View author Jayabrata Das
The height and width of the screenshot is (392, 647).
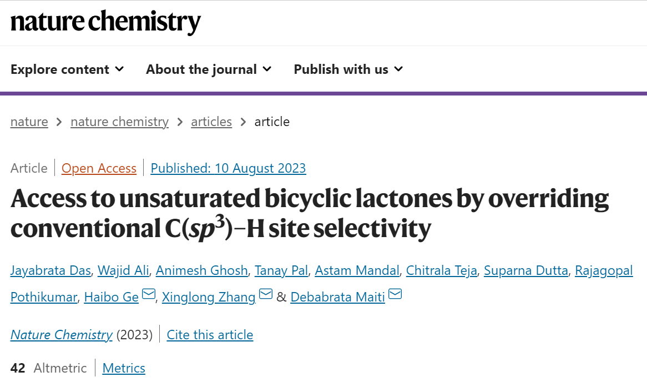pos(50,270)
